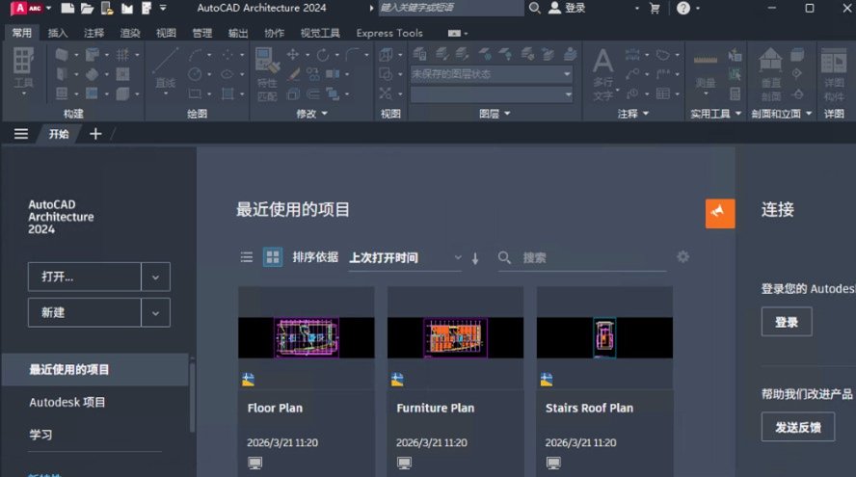The image size is (856, 477).
Task: Open the 常用 ribbon tab
Action: click(x=22, y=33)
